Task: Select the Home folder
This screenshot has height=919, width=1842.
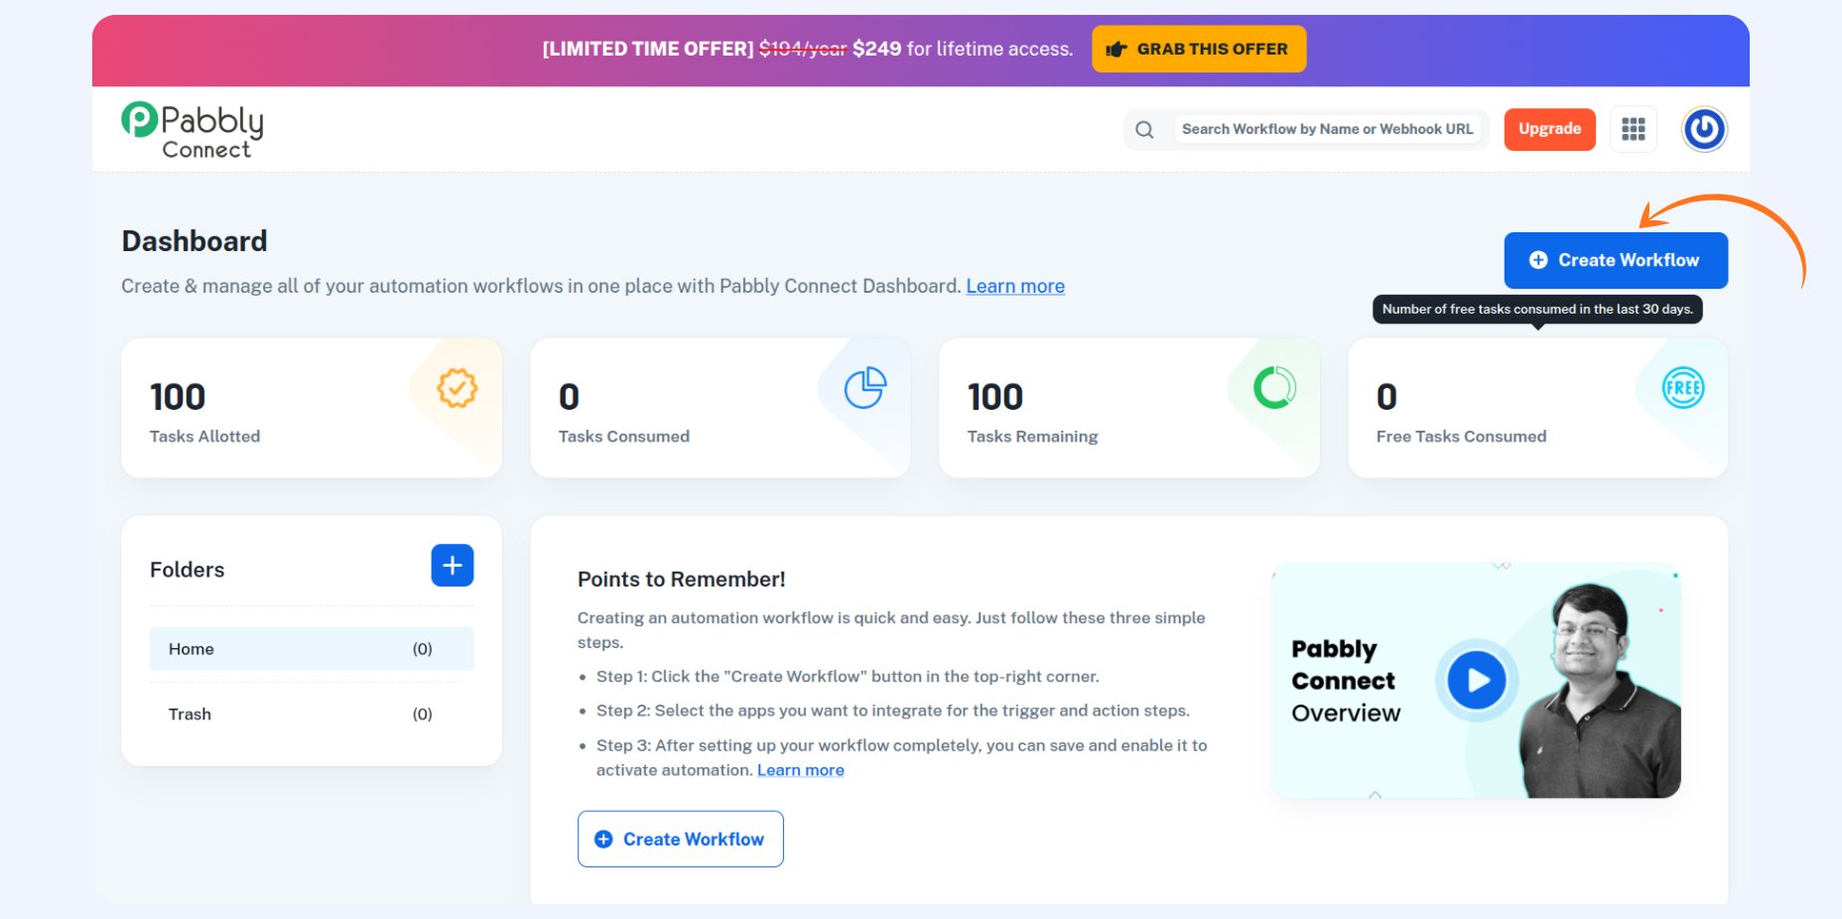Action: point(191,648)
